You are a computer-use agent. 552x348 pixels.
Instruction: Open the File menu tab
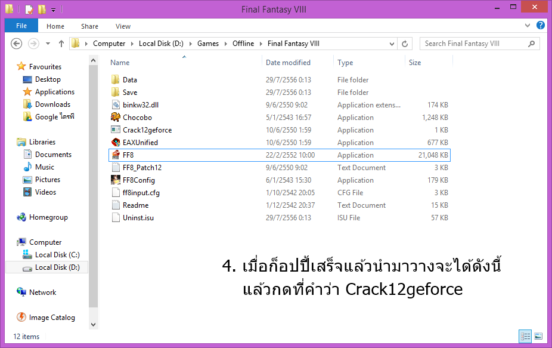click(21, 26)
